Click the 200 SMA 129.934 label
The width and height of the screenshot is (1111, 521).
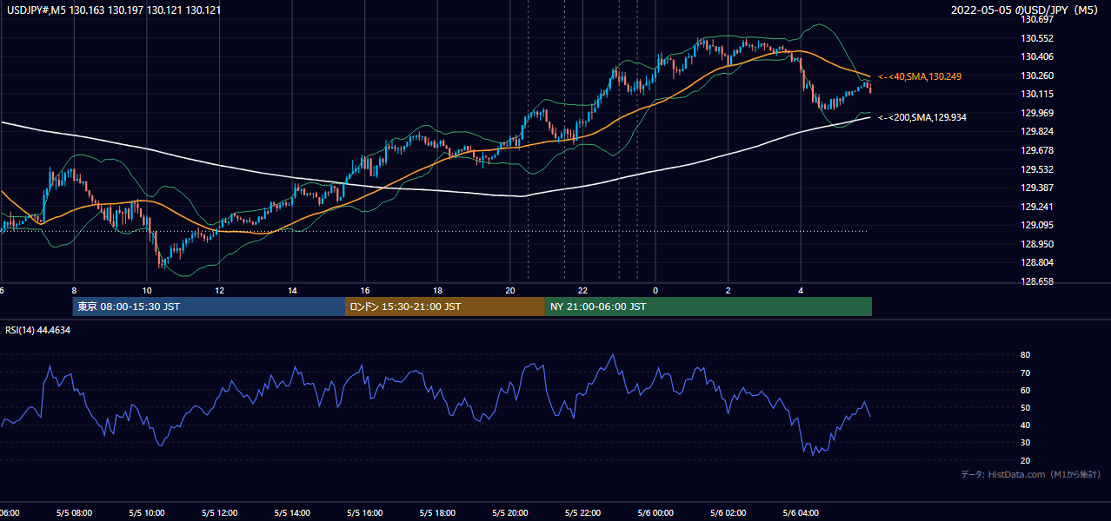[x=922, y=116]
